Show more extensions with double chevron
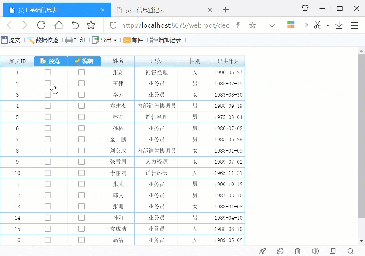365x256 pixels. (306, 25)
